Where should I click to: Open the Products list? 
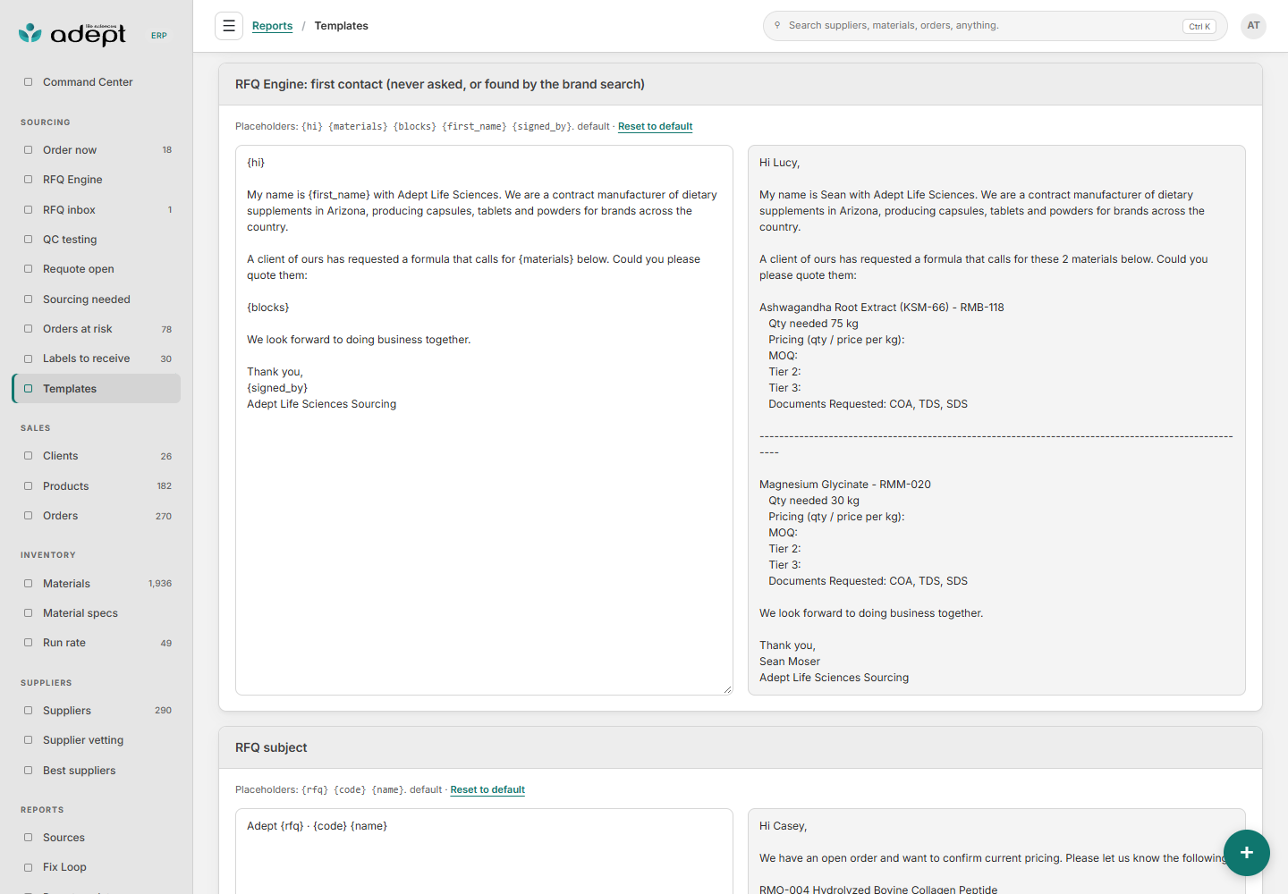click(97, 486)
